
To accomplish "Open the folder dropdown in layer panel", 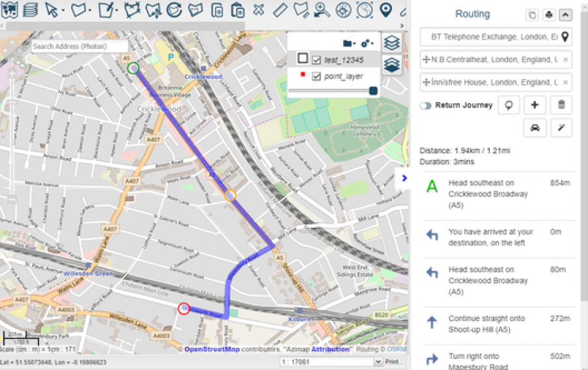I will [349, 44].
